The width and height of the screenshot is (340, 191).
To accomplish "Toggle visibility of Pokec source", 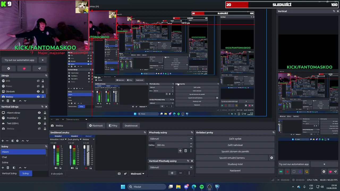I will [38, 86].
